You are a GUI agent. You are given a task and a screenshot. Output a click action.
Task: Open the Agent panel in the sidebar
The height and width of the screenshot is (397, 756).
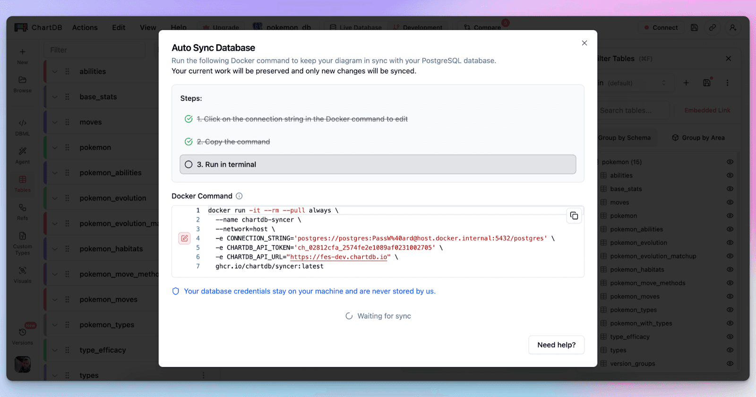(22, 155)
